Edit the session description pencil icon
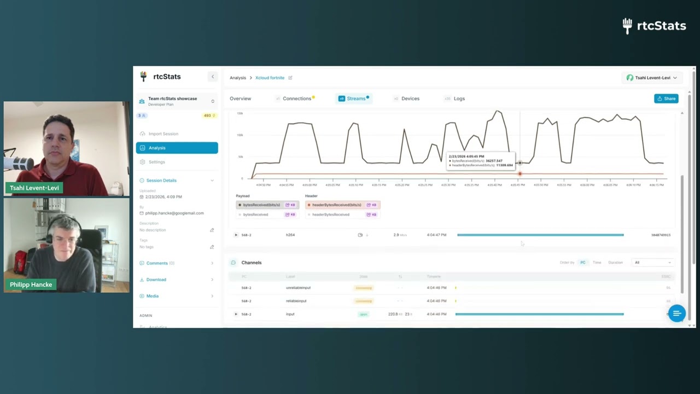The height and width of the screenshot is (394, 700). pyautogui.click(x=212, y=230)
